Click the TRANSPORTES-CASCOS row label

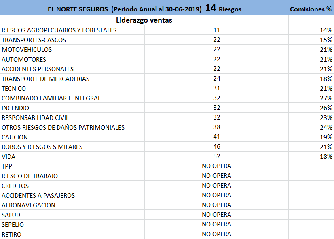[x=34, y=40]
